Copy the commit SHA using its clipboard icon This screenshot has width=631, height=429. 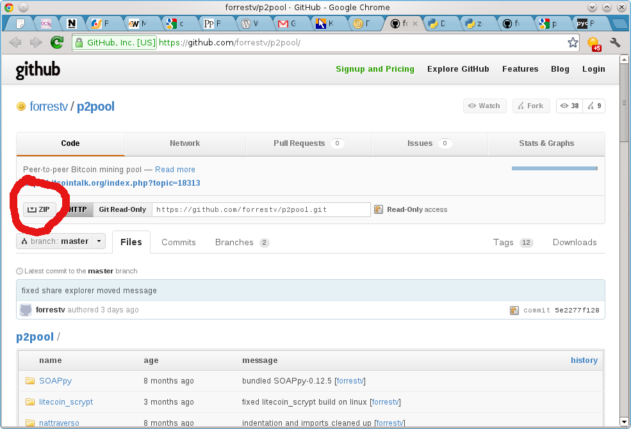coord(514,310)
